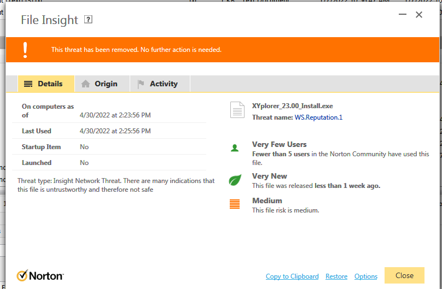Click the threat removed banner message
Image resolution: width=442 pixels, height=289 pixels.
(x=136, y=50)
